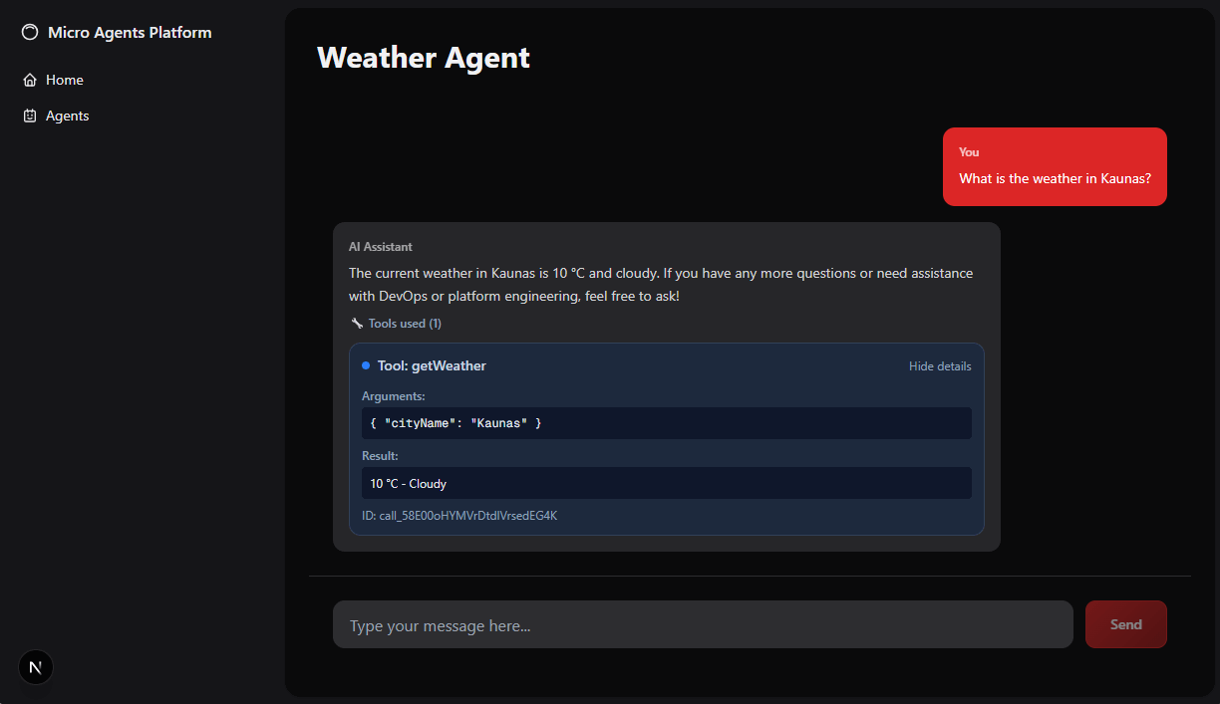Collapse the Tool: getWeather panel header
Screen dimensions: 1220x704
tap(432, 365)
